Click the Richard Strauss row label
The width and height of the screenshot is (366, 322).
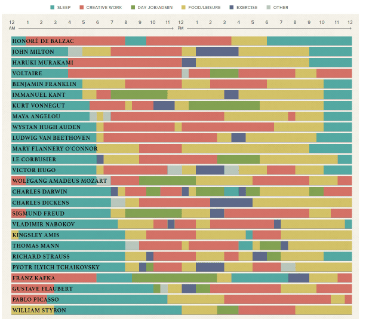point(41,256)
